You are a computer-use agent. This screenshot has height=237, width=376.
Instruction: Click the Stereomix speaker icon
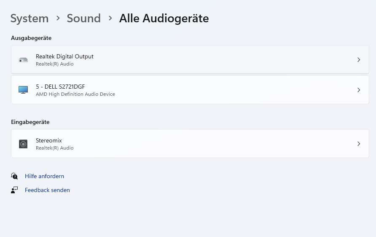tap(23, 144)
